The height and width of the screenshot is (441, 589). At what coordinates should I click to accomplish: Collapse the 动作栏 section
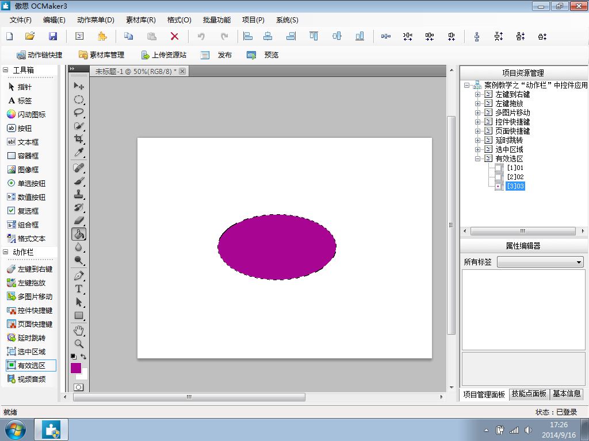[6, 252]
